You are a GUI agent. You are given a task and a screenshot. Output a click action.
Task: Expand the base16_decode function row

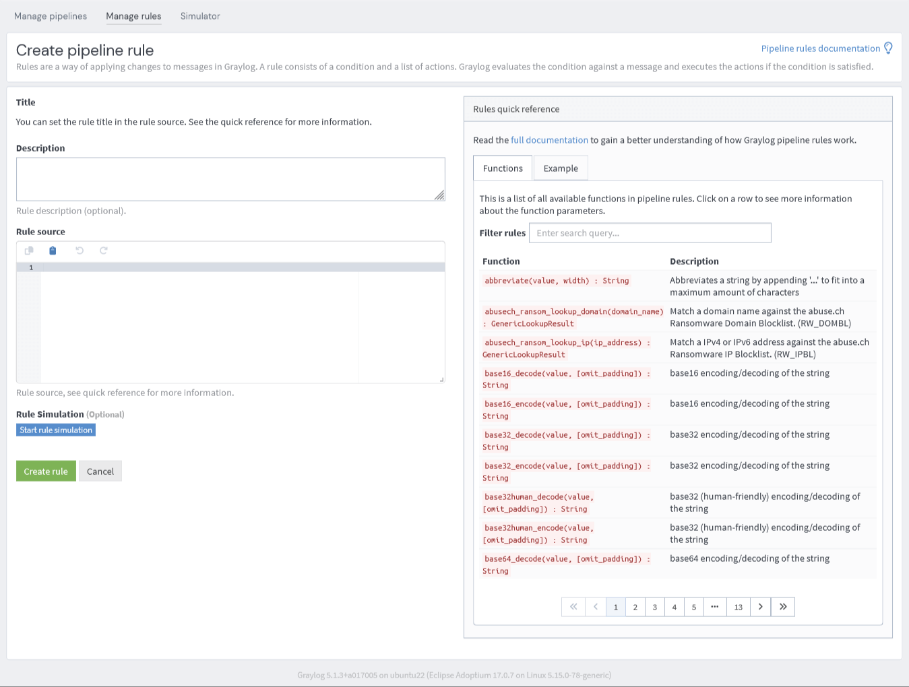point(678,379)
